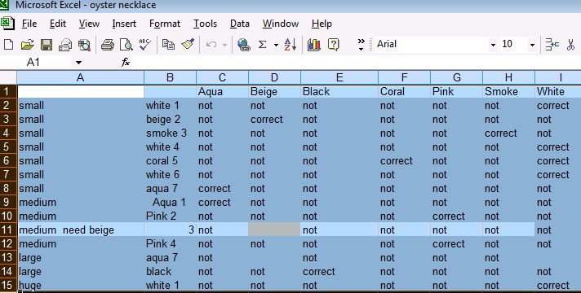
Task: Click cell 'beige 2'
Action: pos(170,120)
